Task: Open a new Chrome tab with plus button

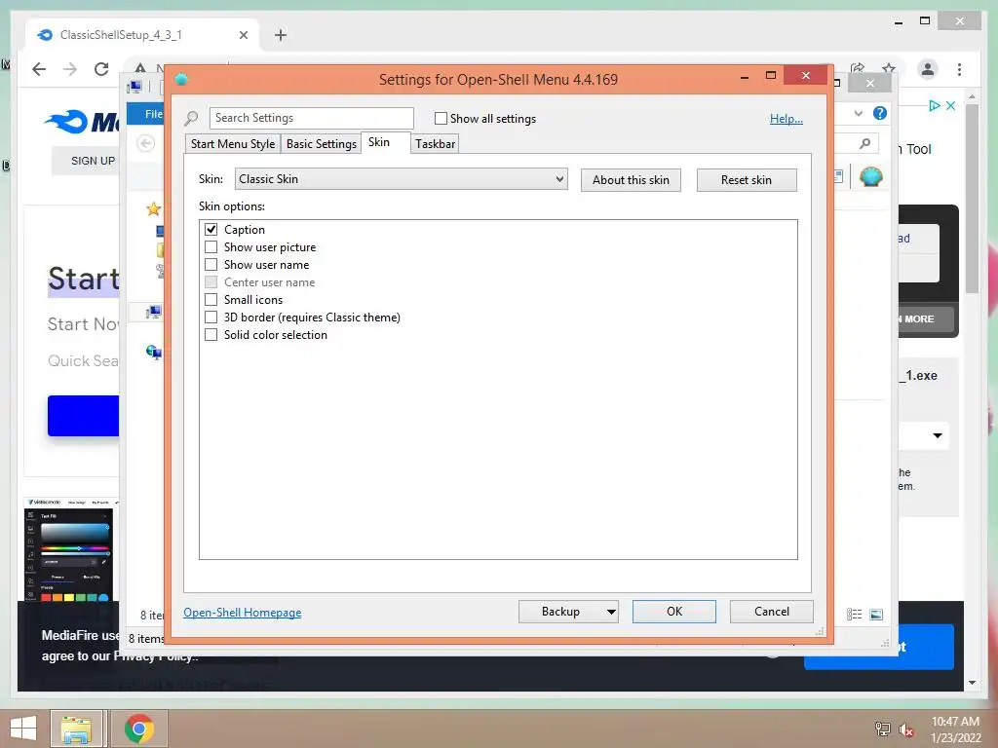Action: pyautogui.click(x=281, y=35)
